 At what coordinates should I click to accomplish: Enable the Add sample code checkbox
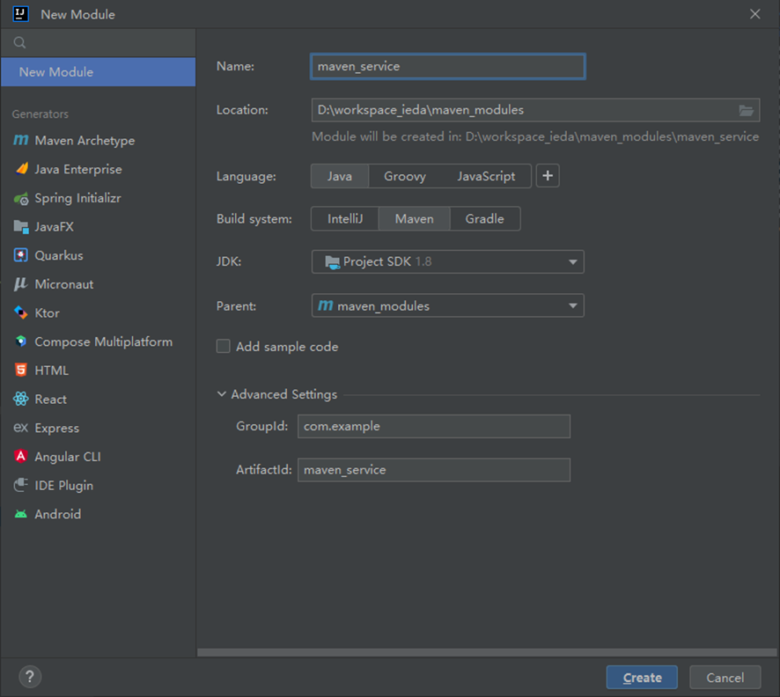click(x=224, y=346)
